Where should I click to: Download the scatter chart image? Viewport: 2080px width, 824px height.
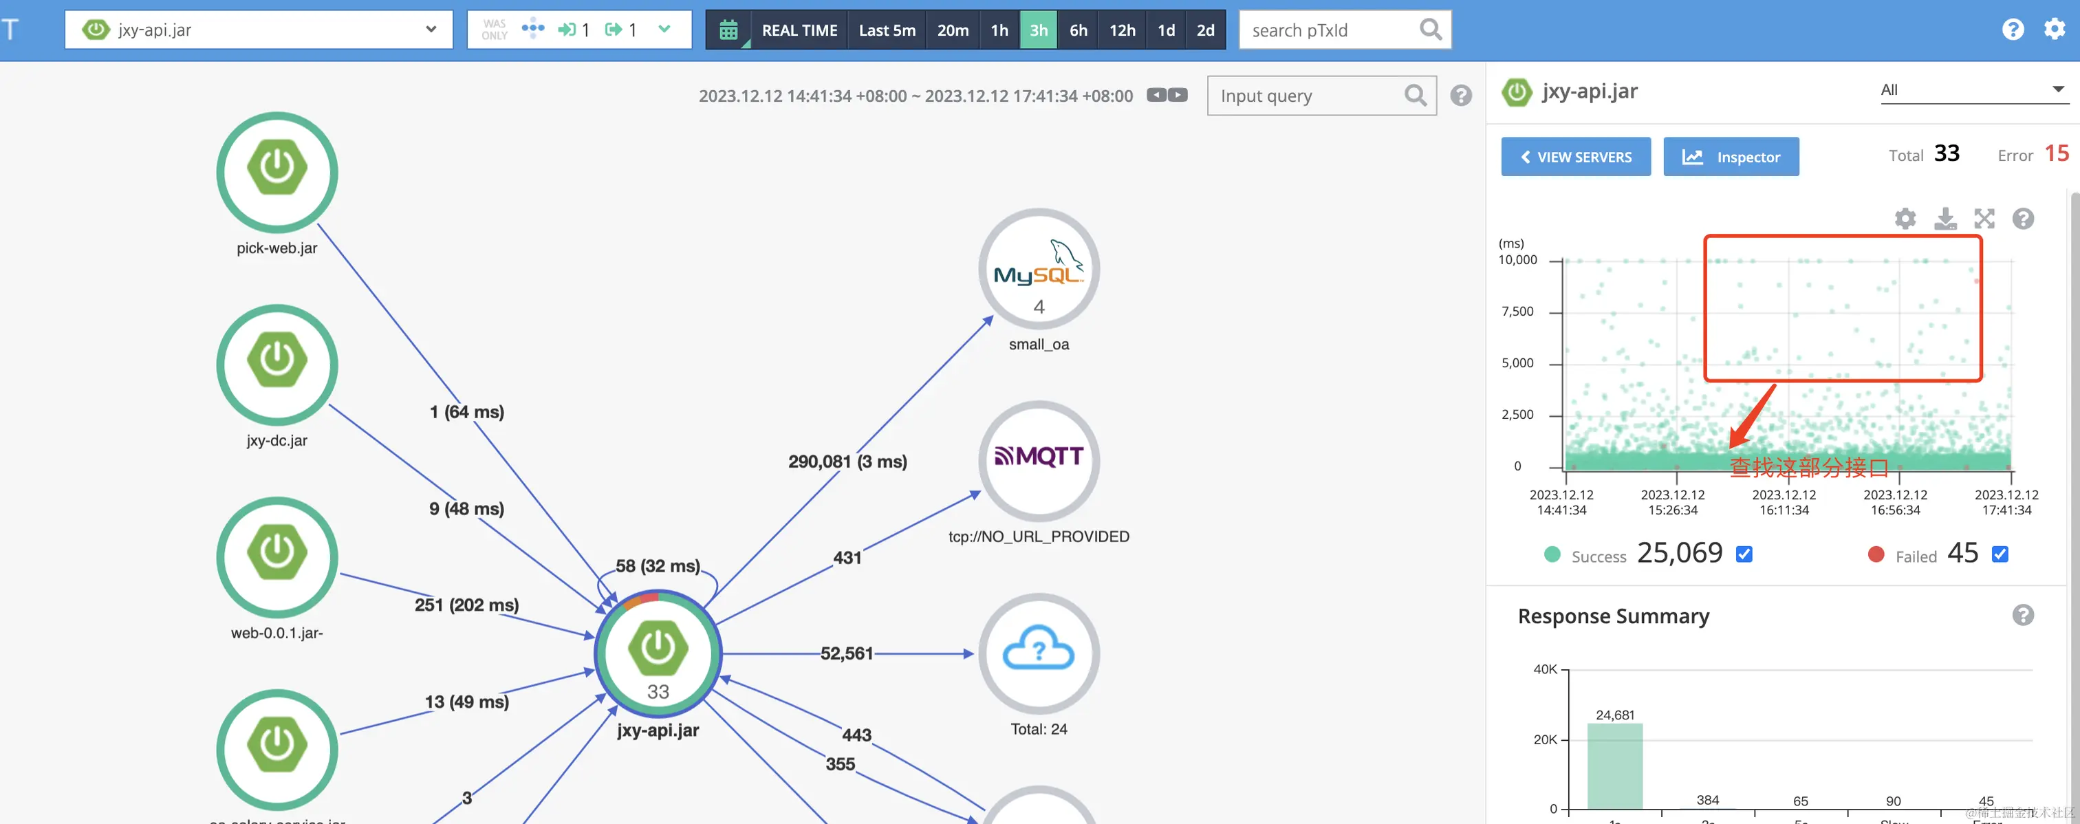tap(1945, 219)
